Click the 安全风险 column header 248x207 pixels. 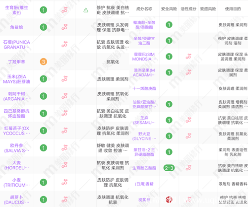tap(169, 9)
